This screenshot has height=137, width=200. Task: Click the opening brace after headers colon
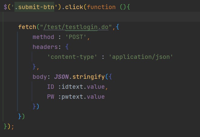[67, 47]
